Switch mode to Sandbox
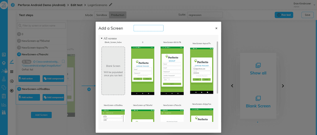 tap(102, 15)
